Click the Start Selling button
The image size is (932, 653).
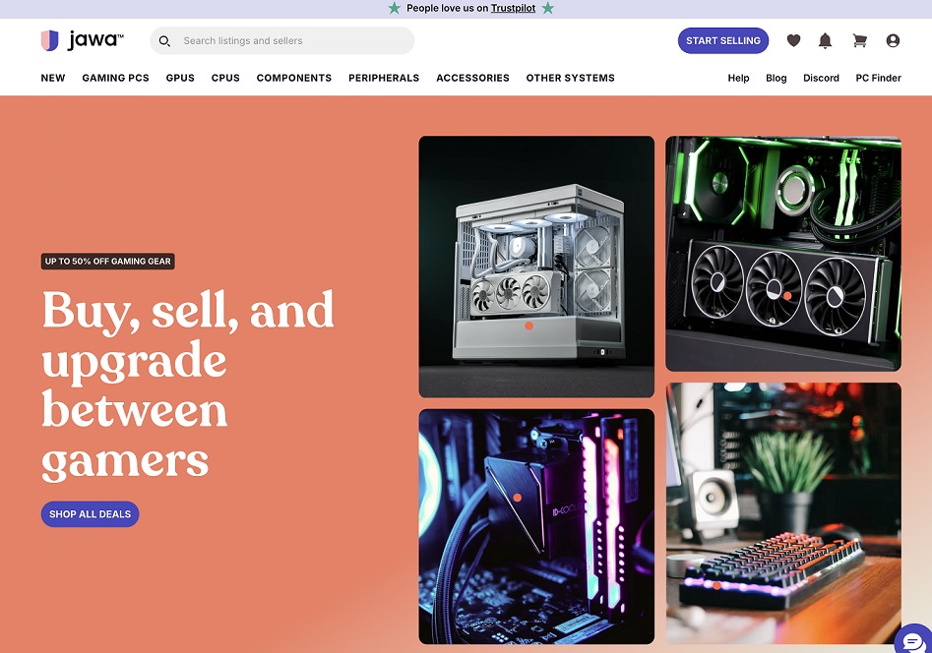pos(722,40)
